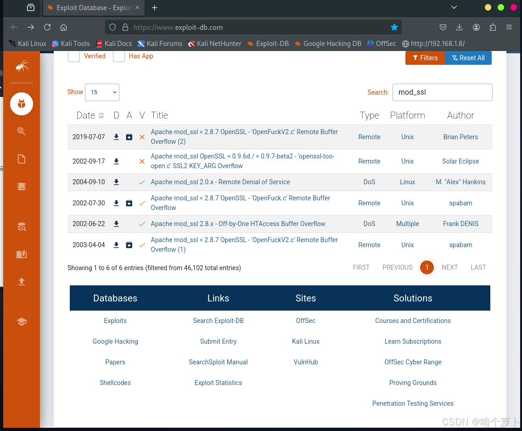Open the VulnHub footer link

[306, 362]
